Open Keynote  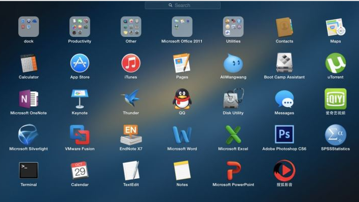(80, 99)
